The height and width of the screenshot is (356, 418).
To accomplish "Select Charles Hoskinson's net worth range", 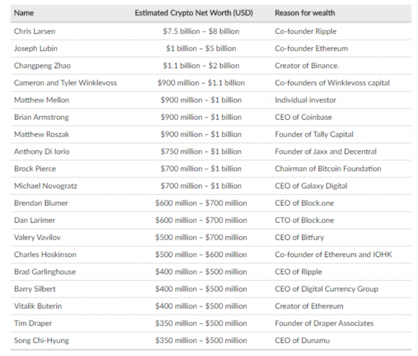I will point(201,255).
